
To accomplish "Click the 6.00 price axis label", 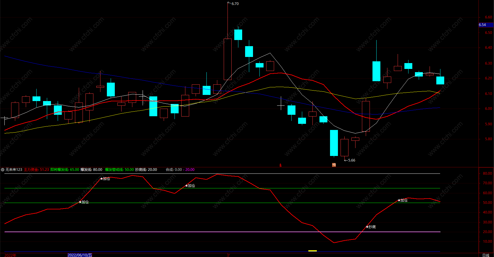I will (x=488, y=109).
